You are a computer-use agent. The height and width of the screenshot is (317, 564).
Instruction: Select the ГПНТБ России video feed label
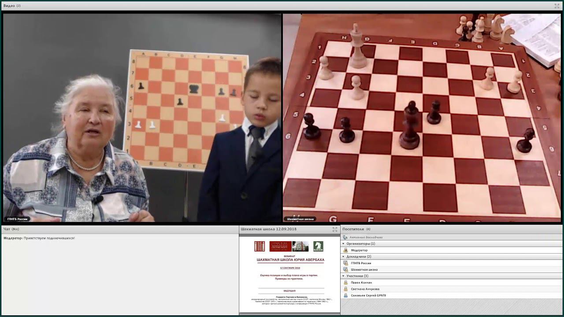click(x=18, y=219)
